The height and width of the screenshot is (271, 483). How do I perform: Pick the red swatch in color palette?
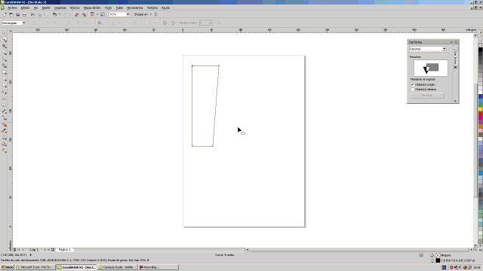pyautogui.click(x=481, y=114)
